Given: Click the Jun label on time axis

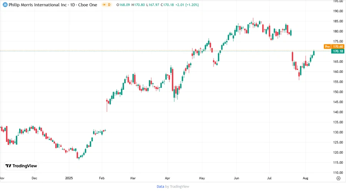Looking at the screenshot, I should 236,178.
